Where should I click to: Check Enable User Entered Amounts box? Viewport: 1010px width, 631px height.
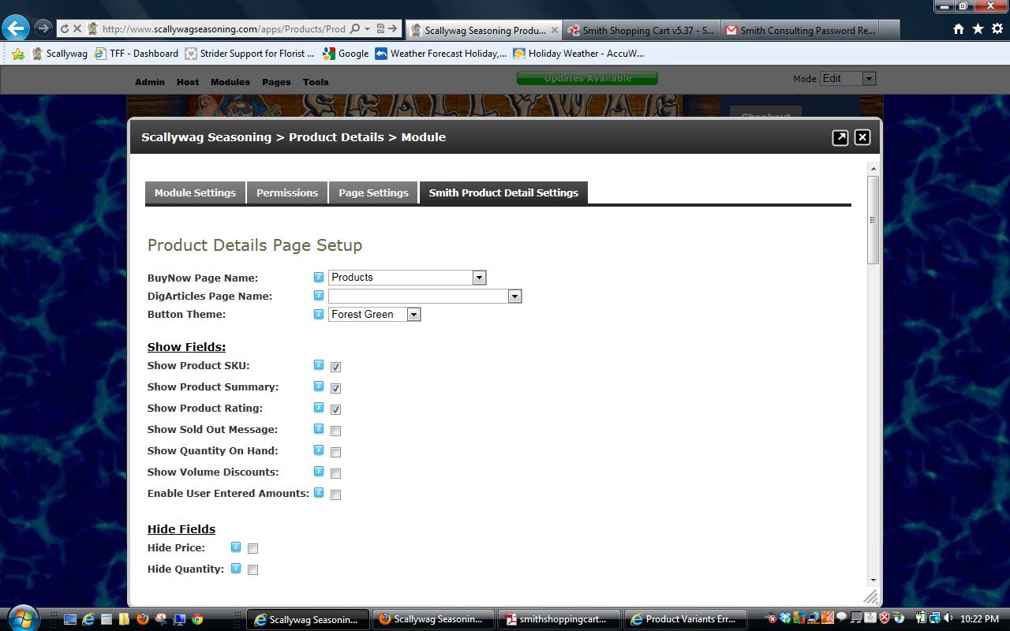tap(335, 495)
